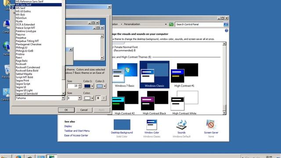This screenshot has height=158, width=281.
Task: Click green refresh button in address bar
Action: coord(171,25)
